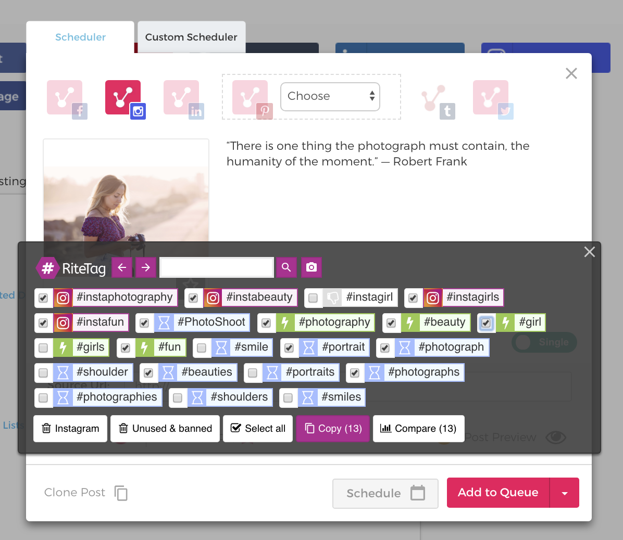The image size is (623, 540).
Task: Uncheck the #instaphotography checkbox
Action: (x=43, y=298)
